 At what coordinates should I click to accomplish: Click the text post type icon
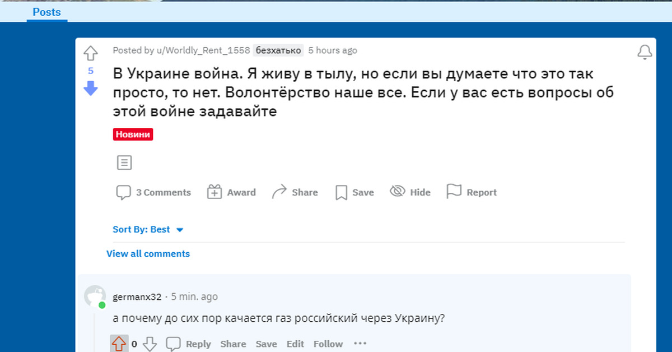pos(124,163)
